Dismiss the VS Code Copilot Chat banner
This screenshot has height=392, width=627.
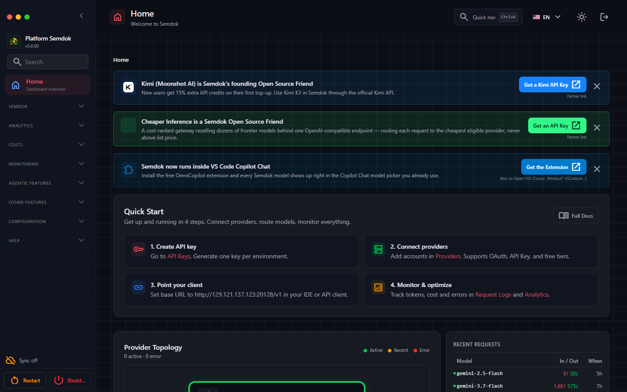pyautogui.click(x=597, y=169)
